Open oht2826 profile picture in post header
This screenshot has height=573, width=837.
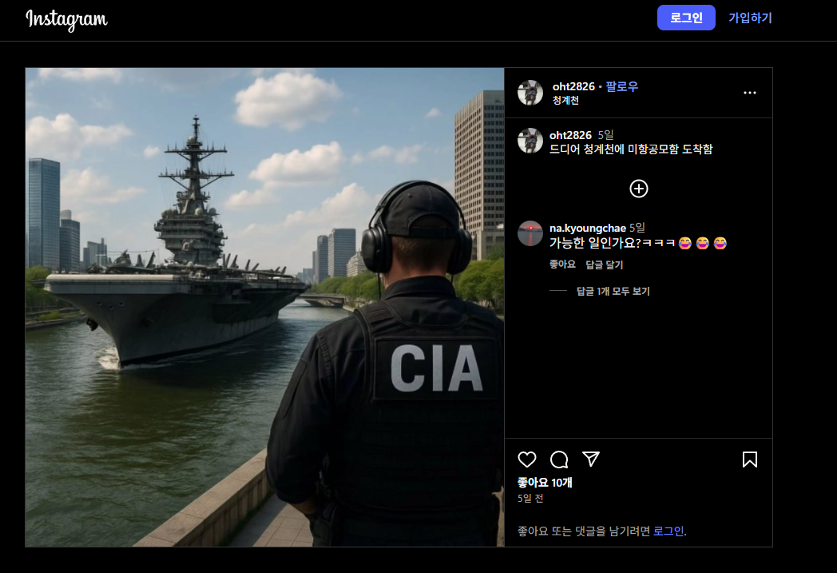[530, 93]
